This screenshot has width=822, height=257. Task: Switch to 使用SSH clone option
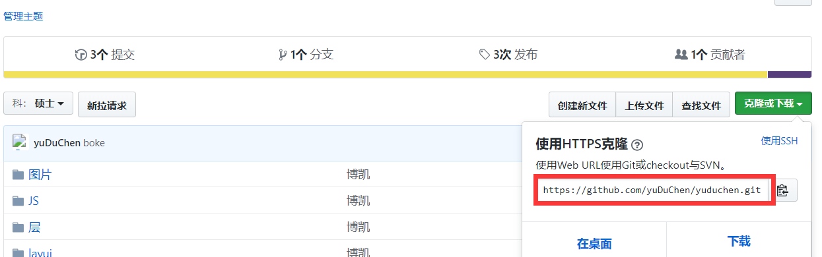point(780,140)
